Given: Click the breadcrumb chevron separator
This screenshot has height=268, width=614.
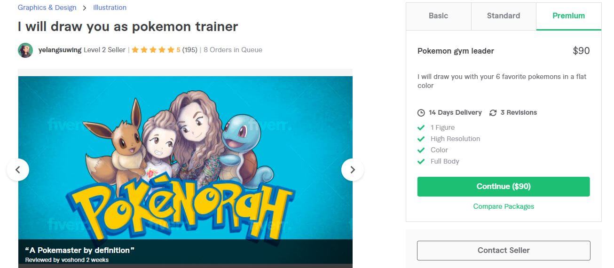Looking at the screenshot, I should point(85,8).
